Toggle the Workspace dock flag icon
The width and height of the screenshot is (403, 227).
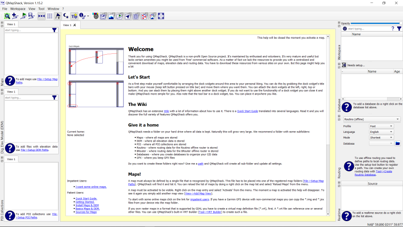click(120, 16)
